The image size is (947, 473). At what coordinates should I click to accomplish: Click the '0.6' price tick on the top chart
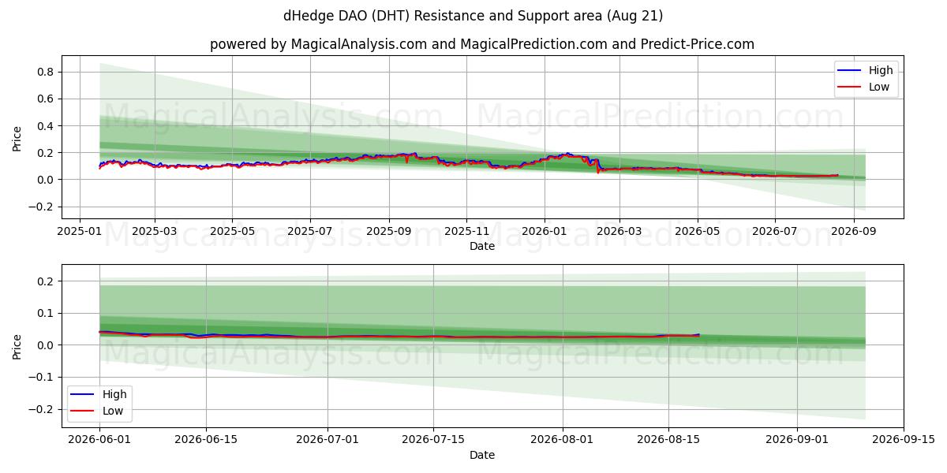coord(45,99)
